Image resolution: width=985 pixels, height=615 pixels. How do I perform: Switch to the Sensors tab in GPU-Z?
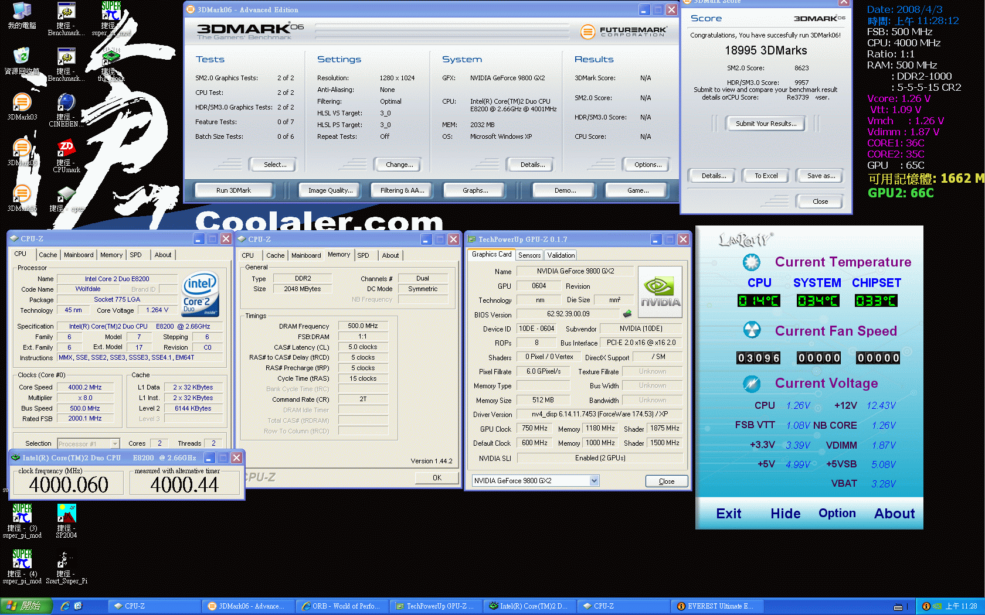tap(529, 255)
